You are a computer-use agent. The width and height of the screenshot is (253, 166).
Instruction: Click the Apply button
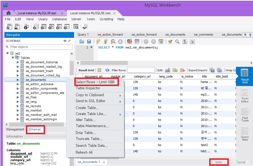pos(219,162)
